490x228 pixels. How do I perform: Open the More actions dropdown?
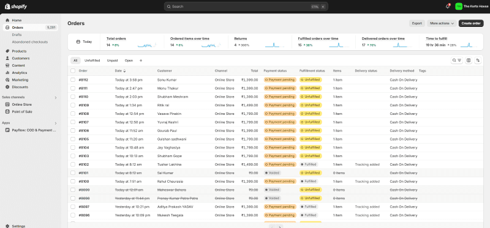(442, 23)
